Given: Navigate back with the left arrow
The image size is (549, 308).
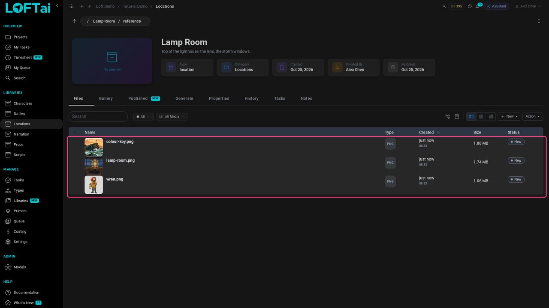Looking at the screenshot, I should coord(82,6).
